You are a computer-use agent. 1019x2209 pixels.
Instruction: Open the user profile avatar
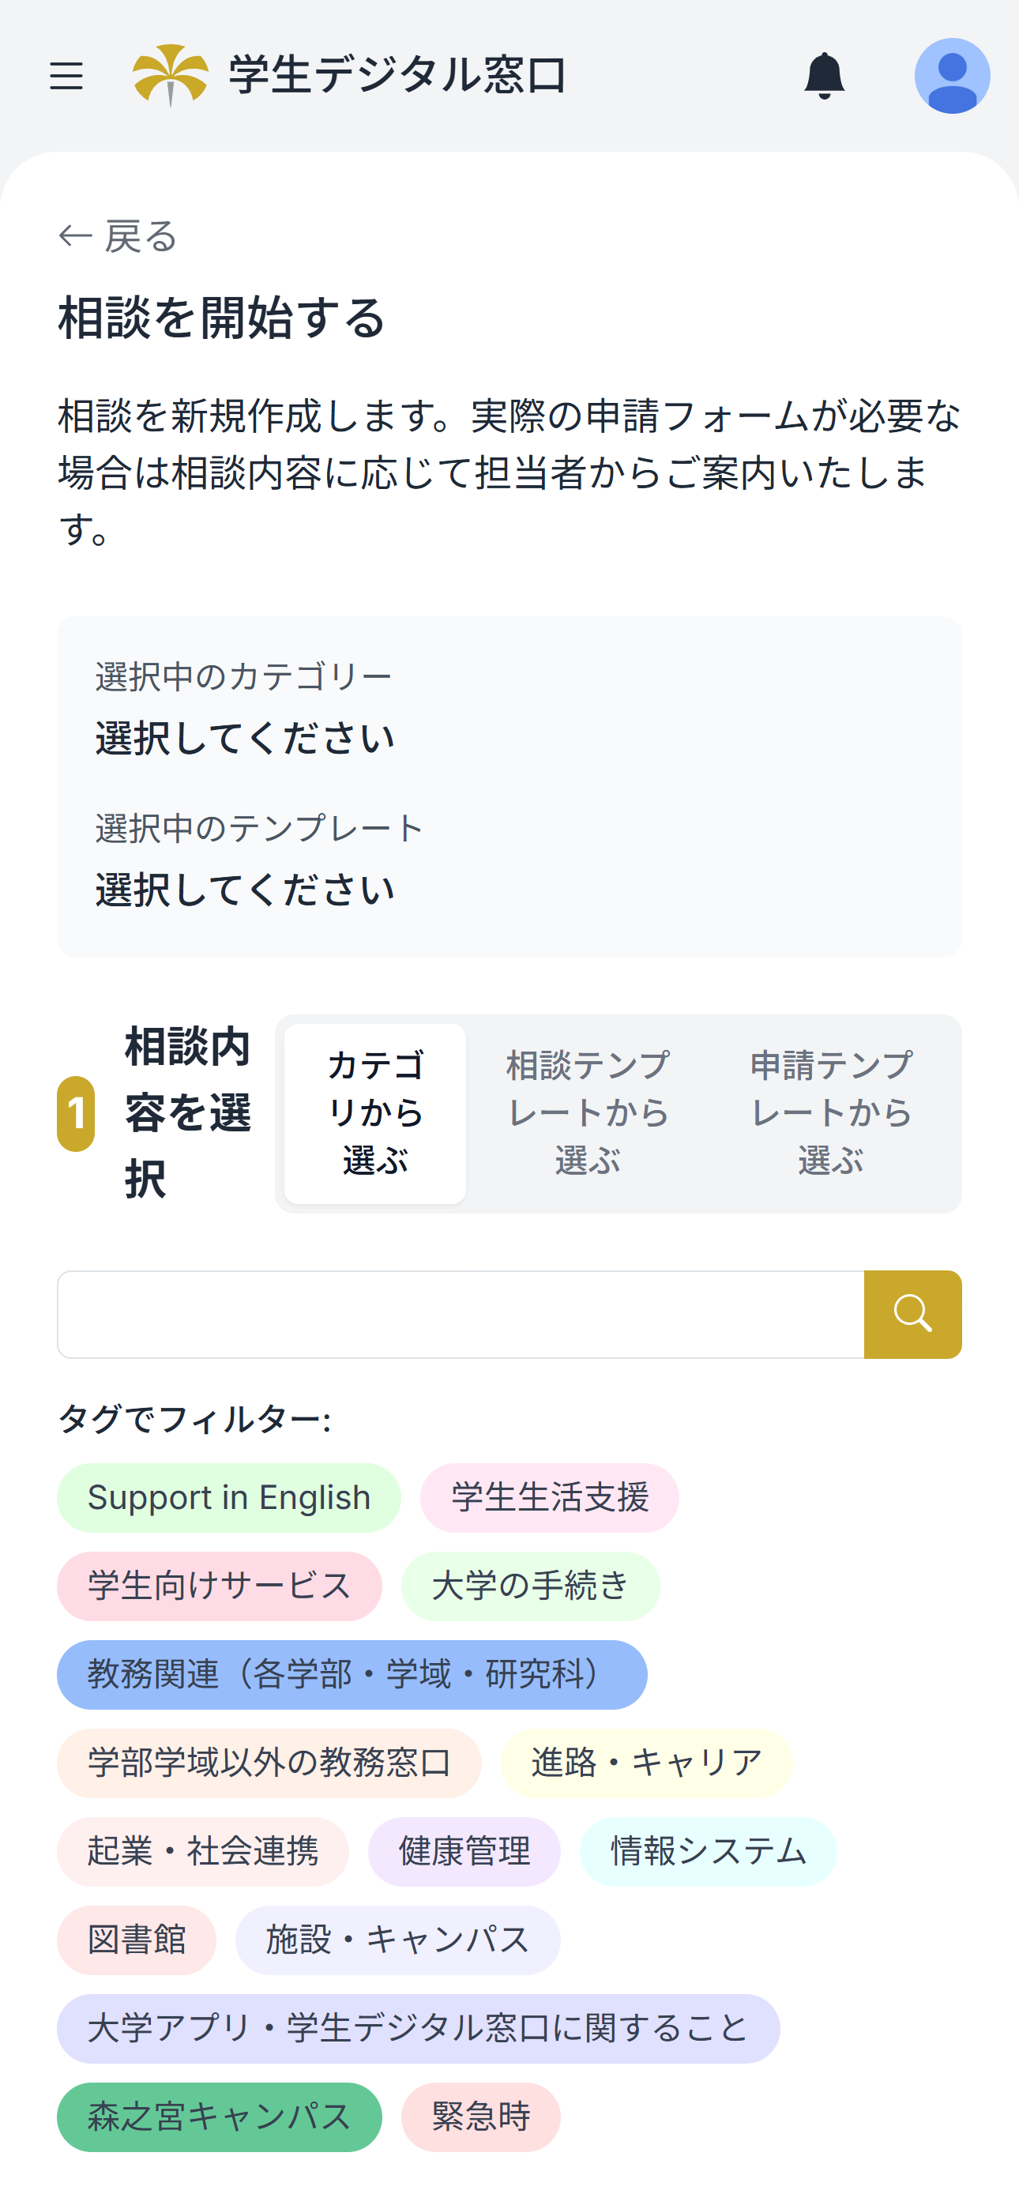[x=951, y=77]
